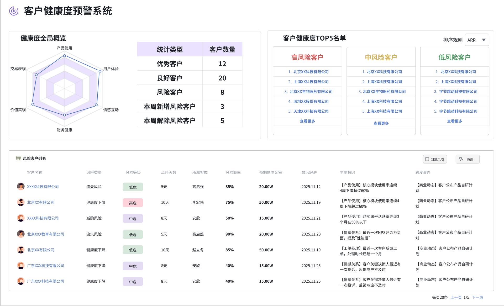Viewport: 504px width, 306px height.
Task: Click the dropdown arrow next to ARR
Action: [484, 40]
